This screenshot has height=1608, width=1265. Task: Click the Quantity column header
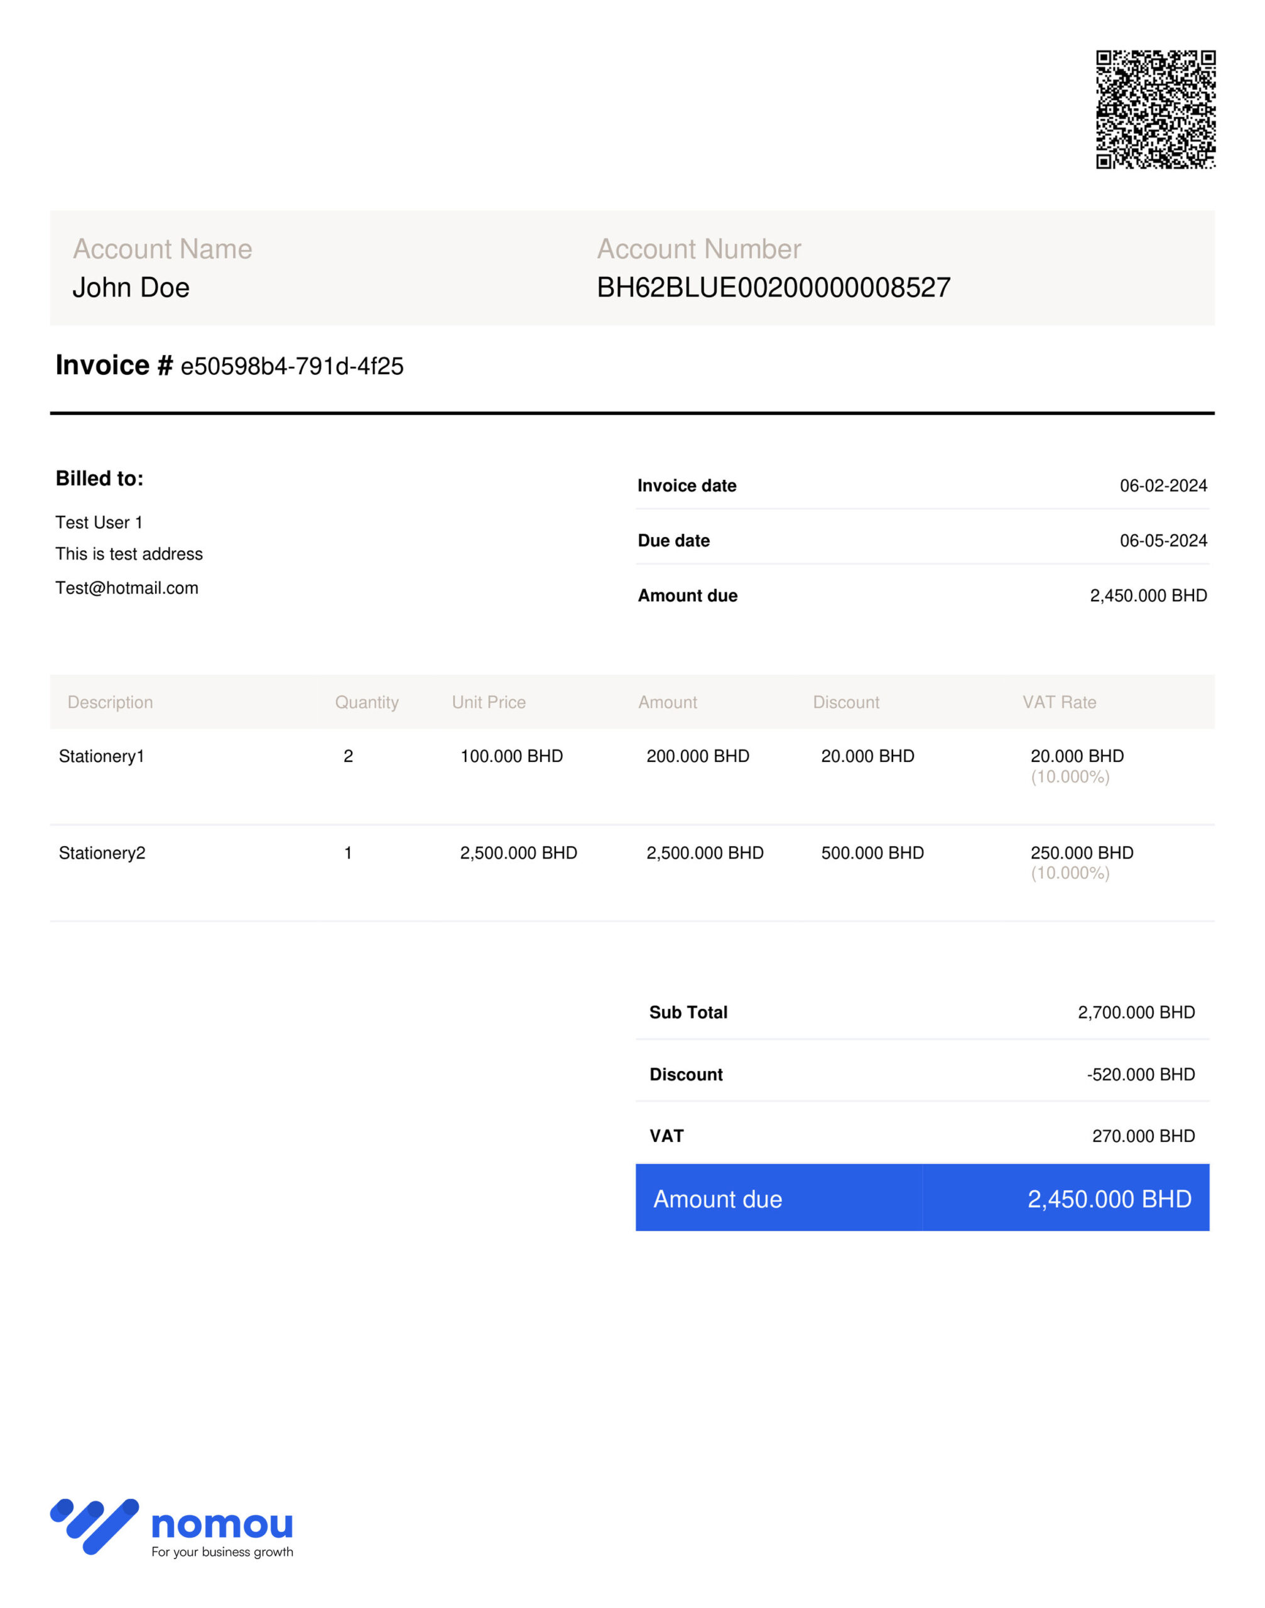[367, 702]
